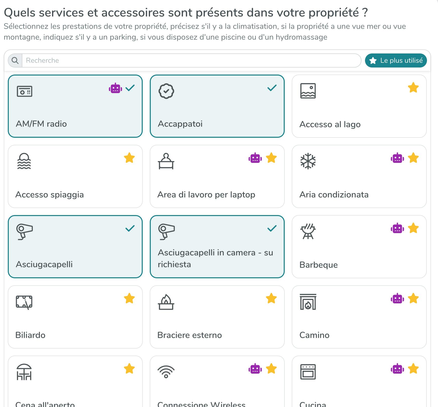Image resolution: width=438 pixels, height=407 pixels.
Task: Click the gold star on Accesso al lago
Action: (x=413, y=88)
